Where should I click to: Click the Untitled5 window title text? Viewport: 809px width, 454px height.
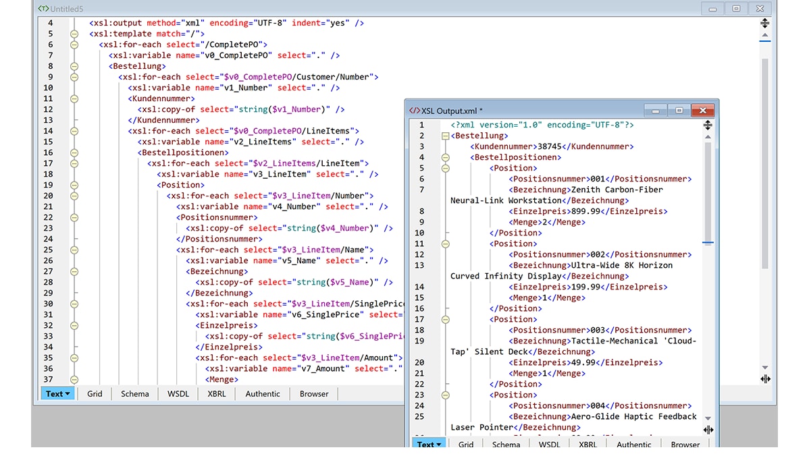[67, 9]
